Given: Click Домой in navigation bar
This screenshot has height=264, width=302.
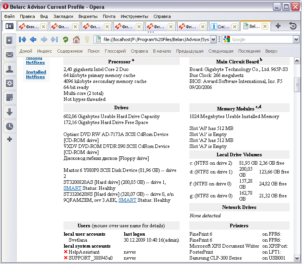Looking at the screenshot, I should (x=25, y=51).
